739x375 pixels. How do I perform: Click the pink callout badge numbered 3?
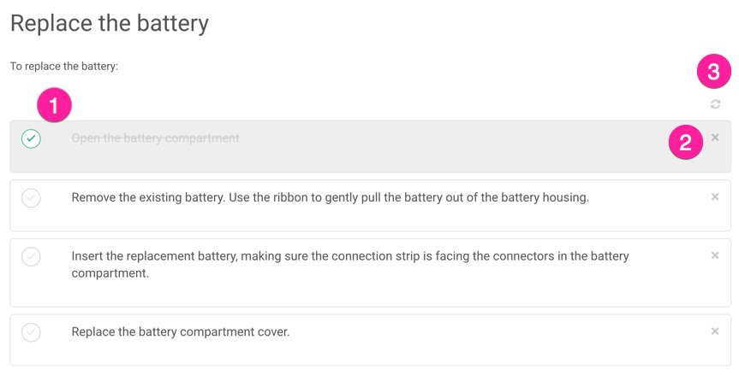pyautogui.click(x=714, y=72)
